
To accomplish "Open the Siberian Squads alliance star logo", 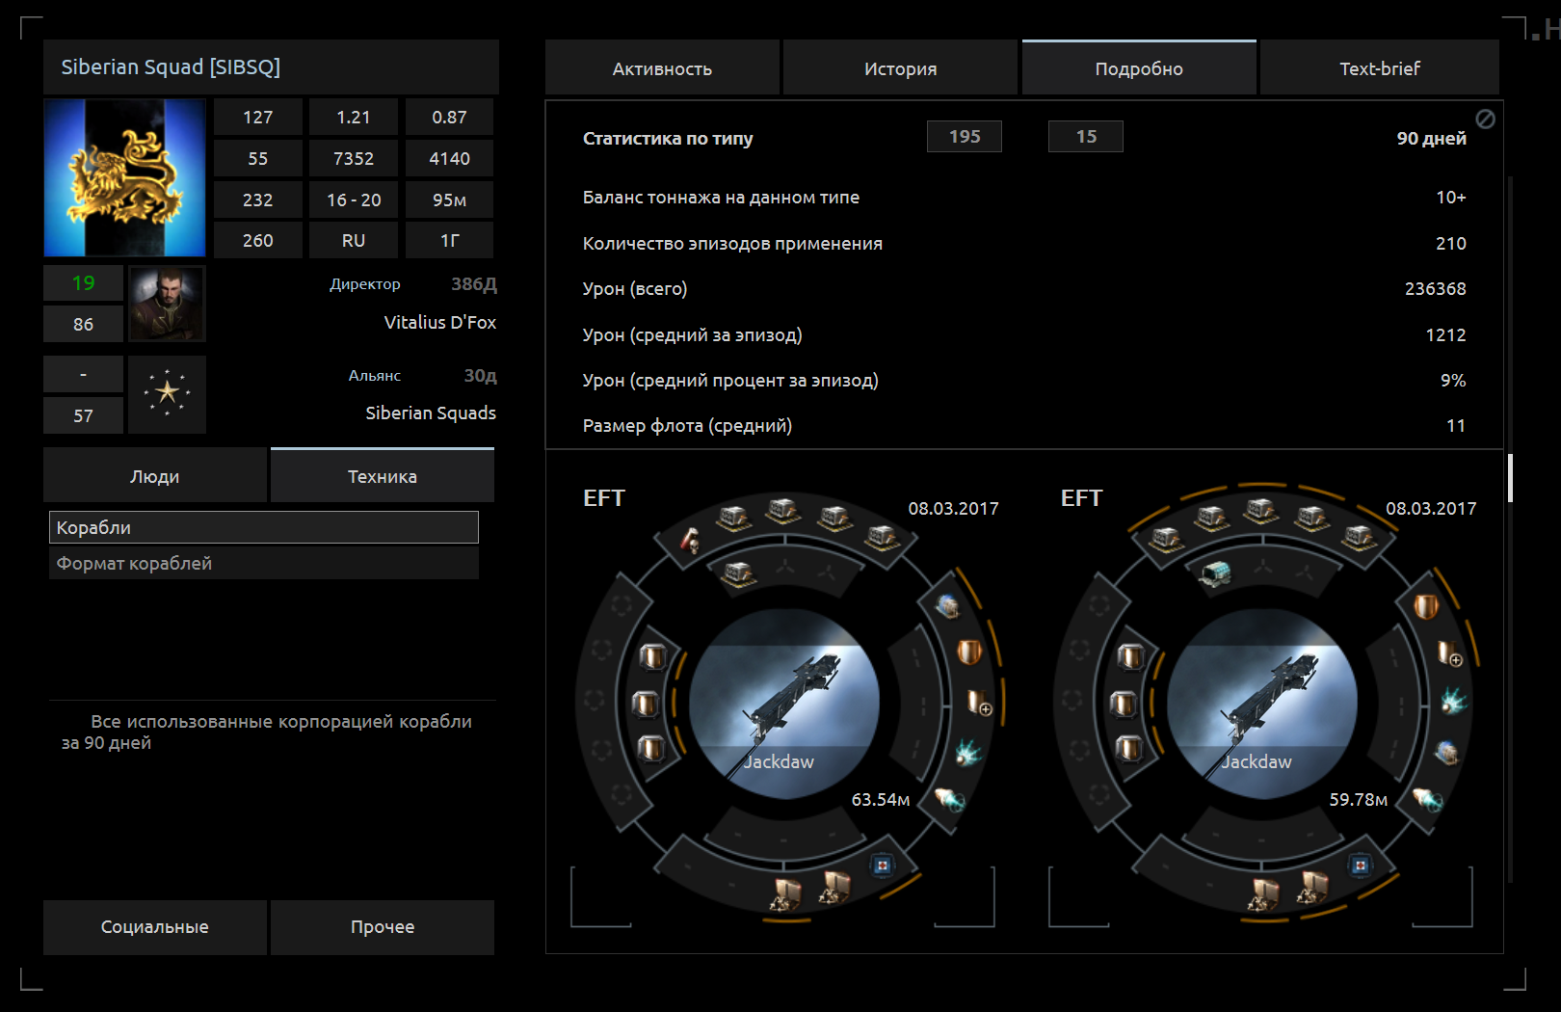I will [168, 394].
